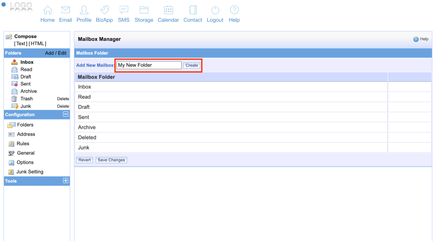Click the Create mailbox button
435x241 pixels.
tap(191, 65)
